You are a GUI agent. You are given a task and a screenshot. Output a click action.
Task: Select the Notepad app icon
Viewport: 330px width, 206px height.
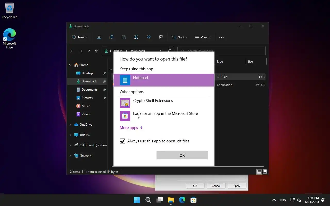(125, 80)
